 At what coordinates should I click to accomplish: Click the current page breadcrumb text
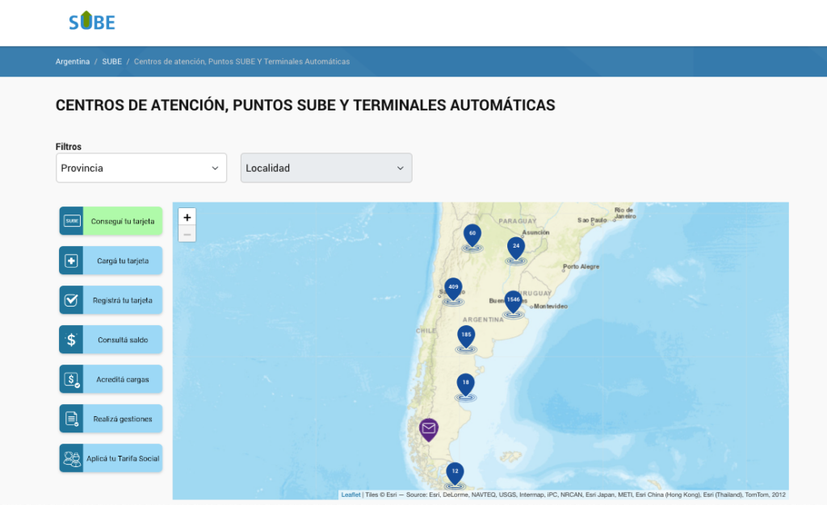click(x=241, y=61)
